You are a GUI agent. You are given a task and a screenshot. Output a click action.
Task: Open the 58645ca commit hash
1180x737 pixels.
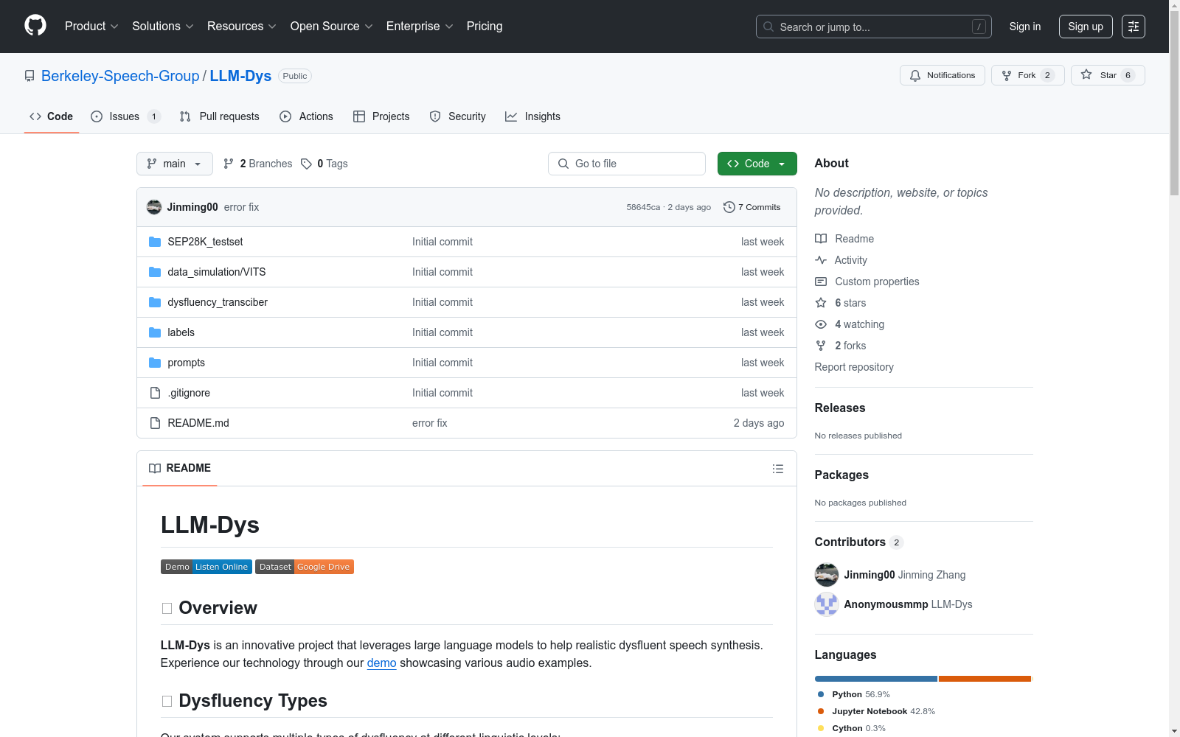coord(643,207)
